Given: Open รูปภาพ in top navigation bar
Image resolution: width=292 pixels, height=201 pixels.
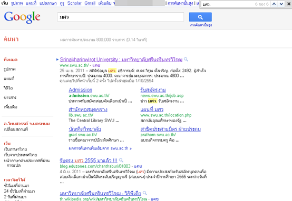Looking at the screenshot, I should (17, 3).
